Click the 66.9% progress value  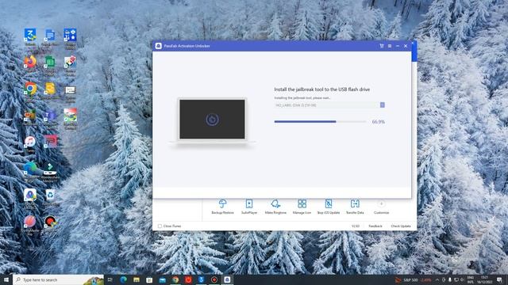(379, 122)
